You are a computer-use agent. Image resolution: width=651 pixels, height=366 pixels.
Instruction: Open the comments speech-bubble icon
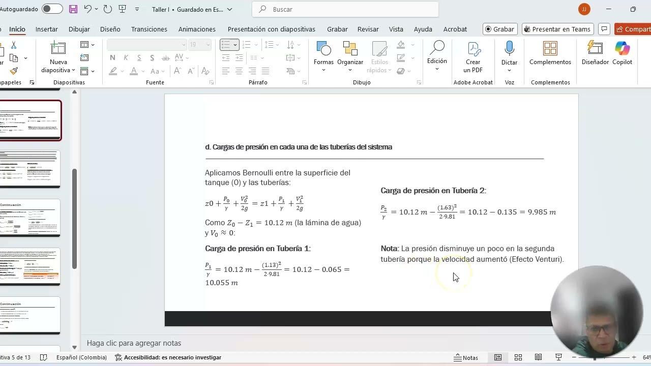(604, 29)
